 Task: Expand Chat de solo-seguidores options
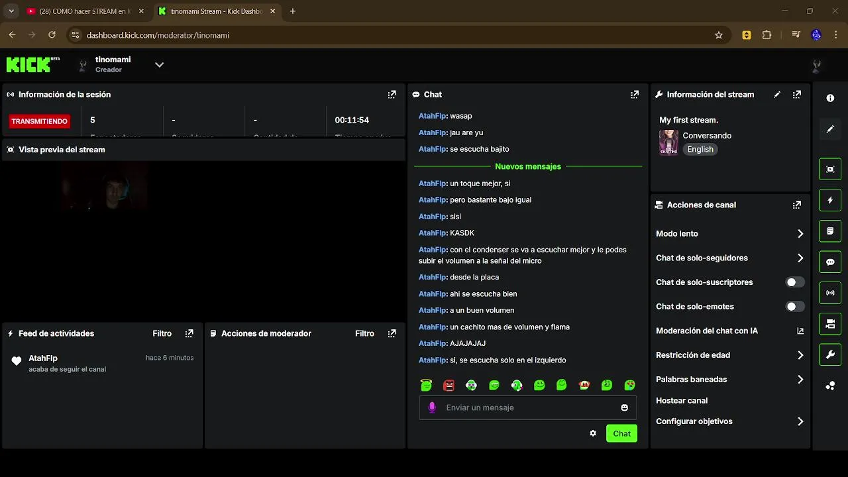point(800,258)
